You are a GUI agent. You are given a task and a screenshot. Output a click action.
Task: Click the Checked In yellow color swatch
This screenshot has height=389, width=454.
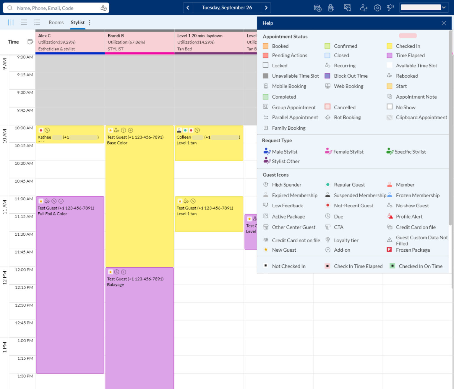pos(390,46)
